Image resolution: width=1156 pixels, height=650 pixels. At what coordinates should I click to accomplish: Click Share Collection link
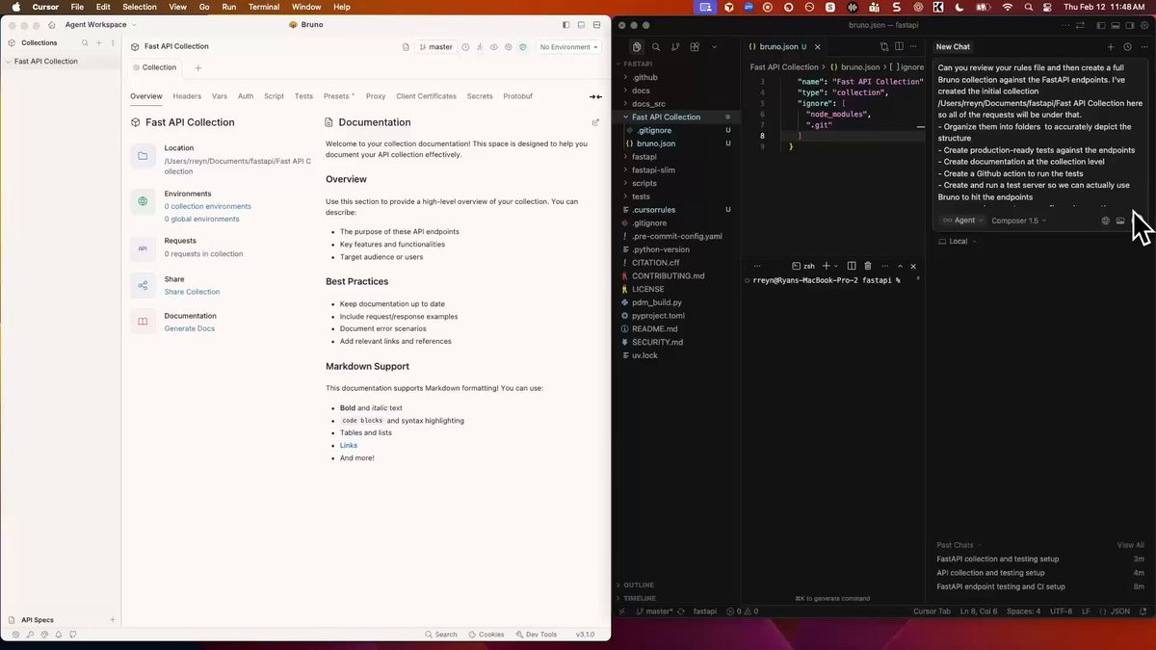(192, 292)
